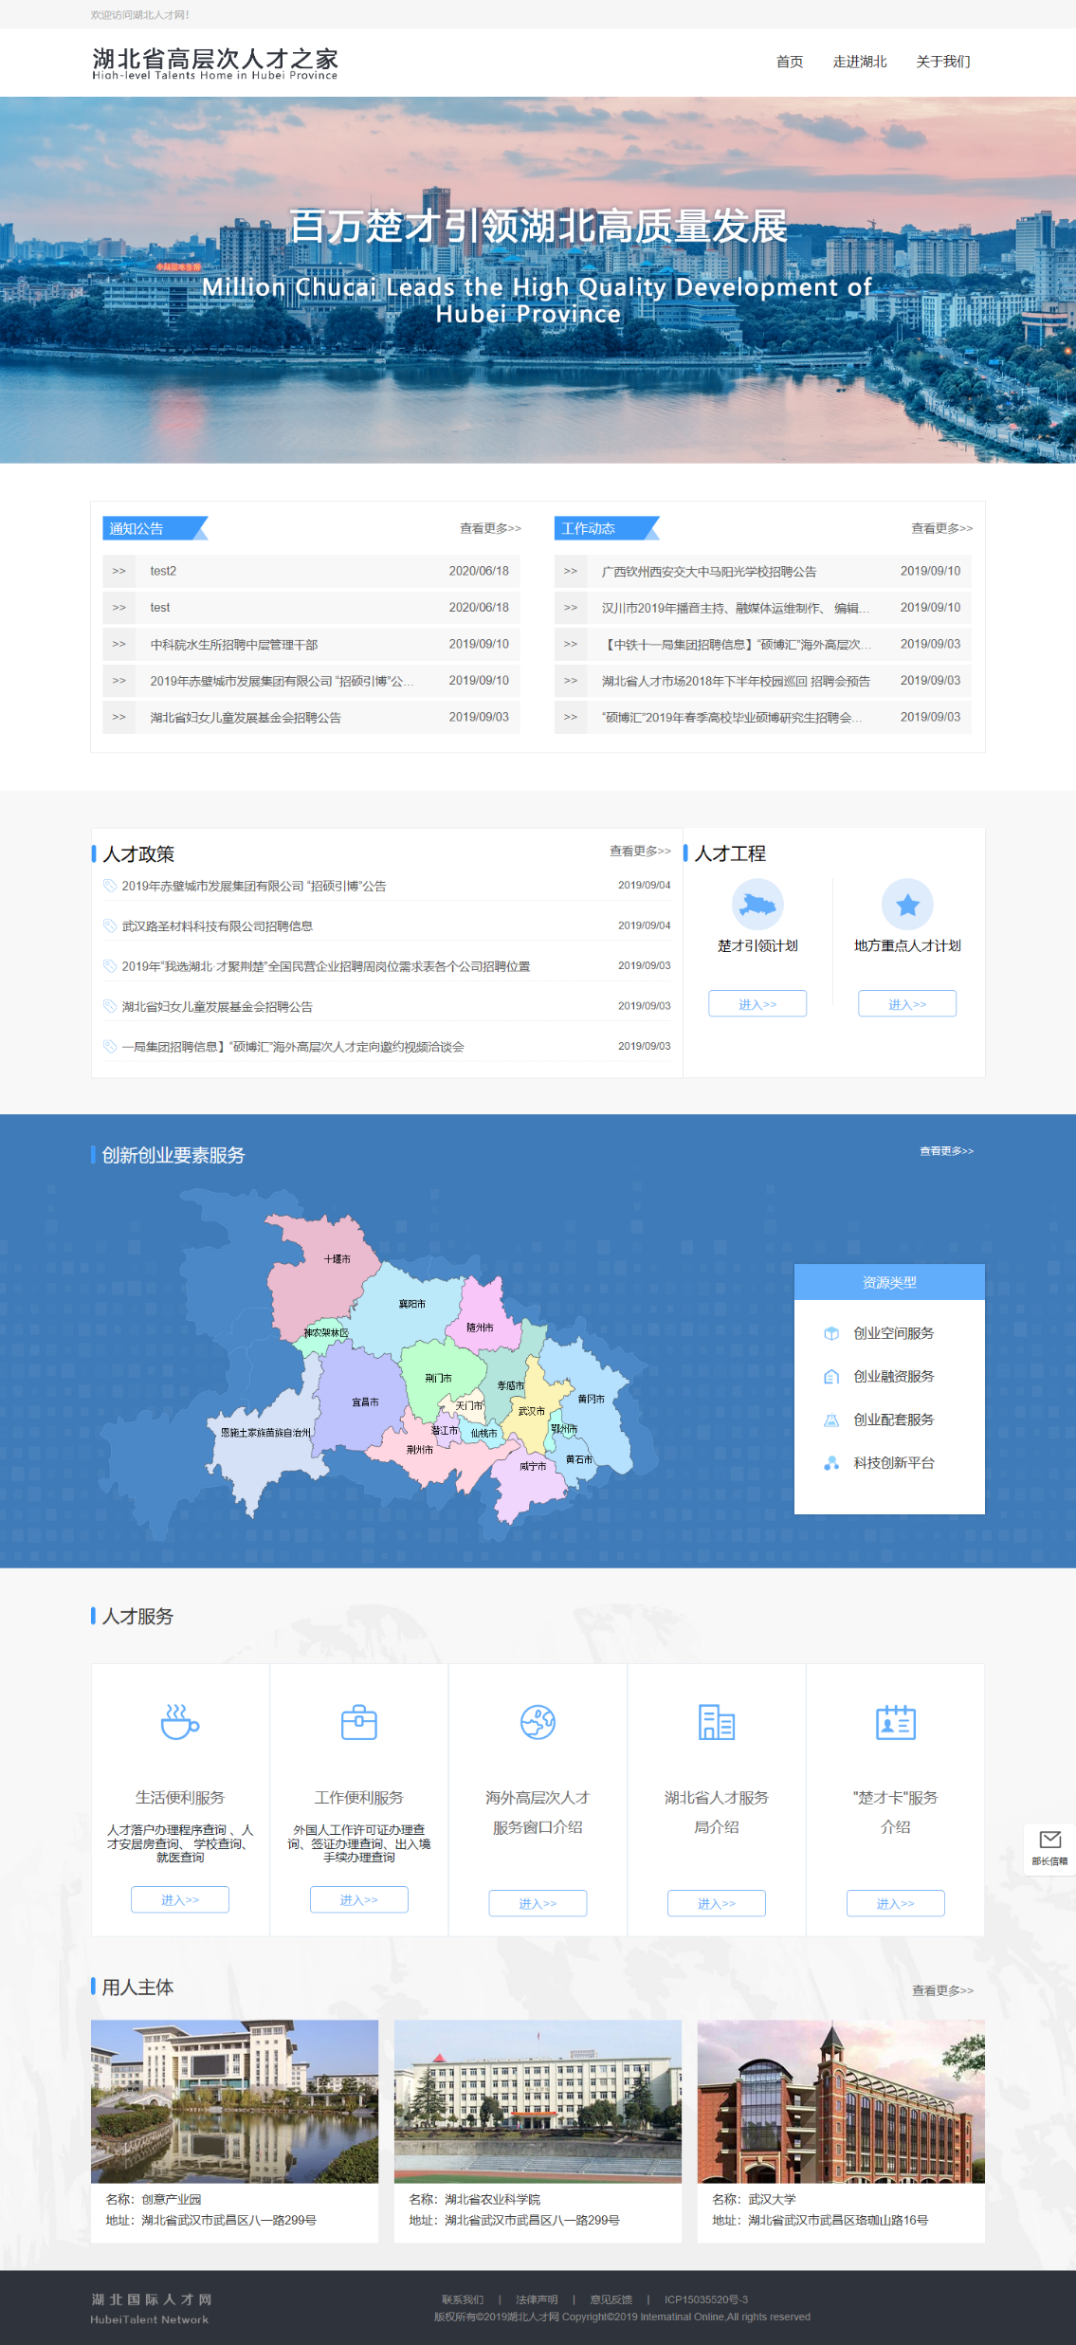The image size is (1076, 2345).
Task: Select 武汉市 on the Hubei map
Action: point(531,1411)
